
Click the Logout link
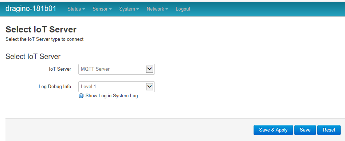[x=183, y=9]
